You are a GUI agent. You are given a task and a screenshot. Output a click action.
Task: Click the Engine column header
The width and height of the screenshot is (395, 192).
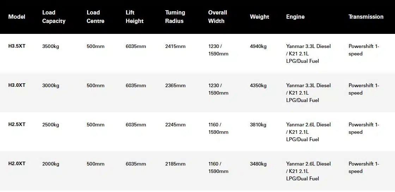tap(295, 17)
